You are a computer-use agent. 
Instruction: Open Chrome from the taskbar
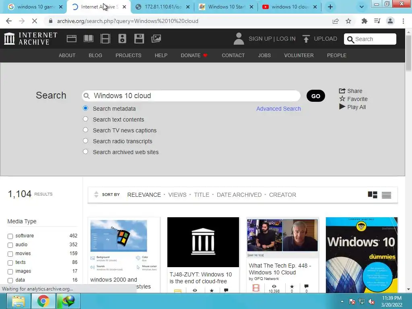[43, 301]
